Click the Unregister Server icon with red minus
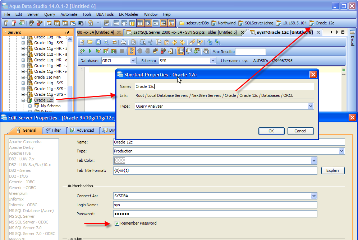 point(14,23)
